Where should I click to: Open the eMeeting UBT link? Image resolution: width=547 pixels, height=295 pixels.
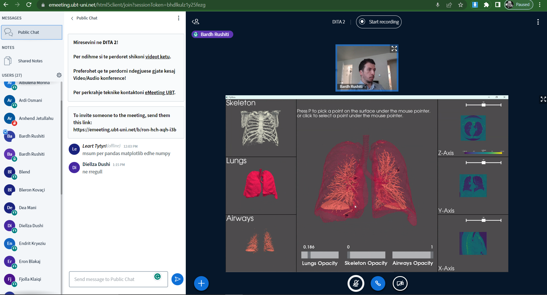[x=160, y=92]
